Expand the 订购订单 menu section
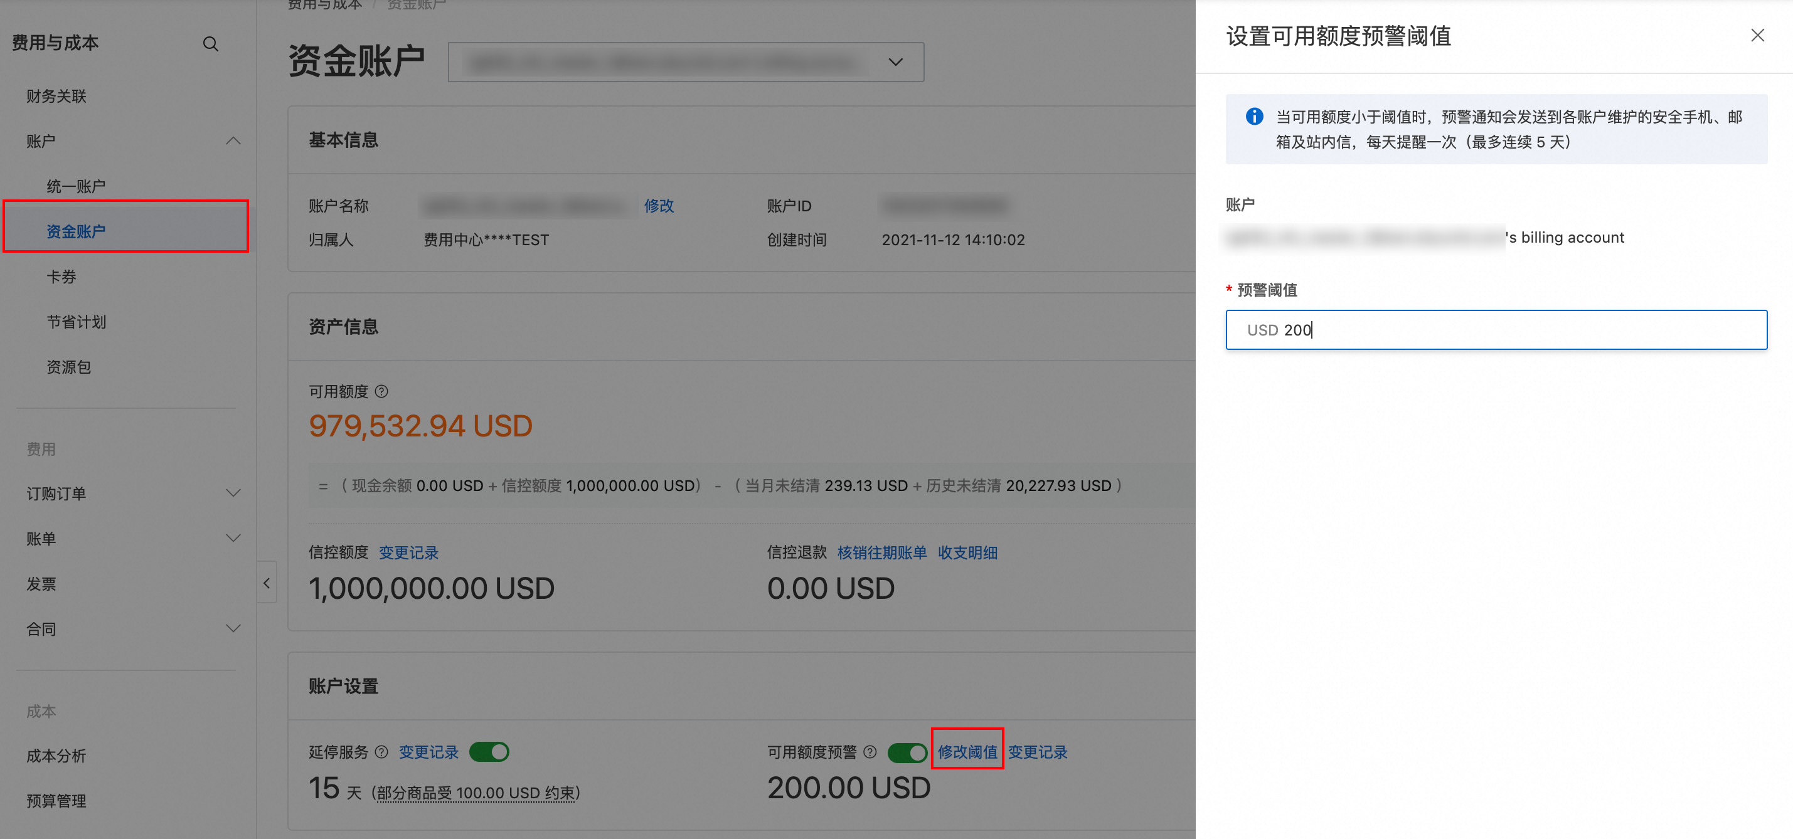This screenshot has height=839, width=1793. coord(233,493)
